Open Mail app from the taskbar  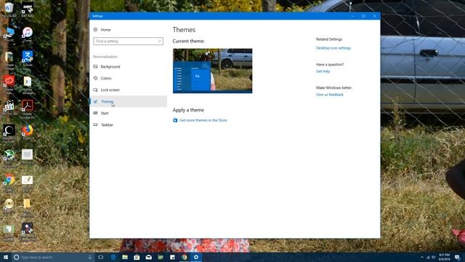click(x=148, y=257)
